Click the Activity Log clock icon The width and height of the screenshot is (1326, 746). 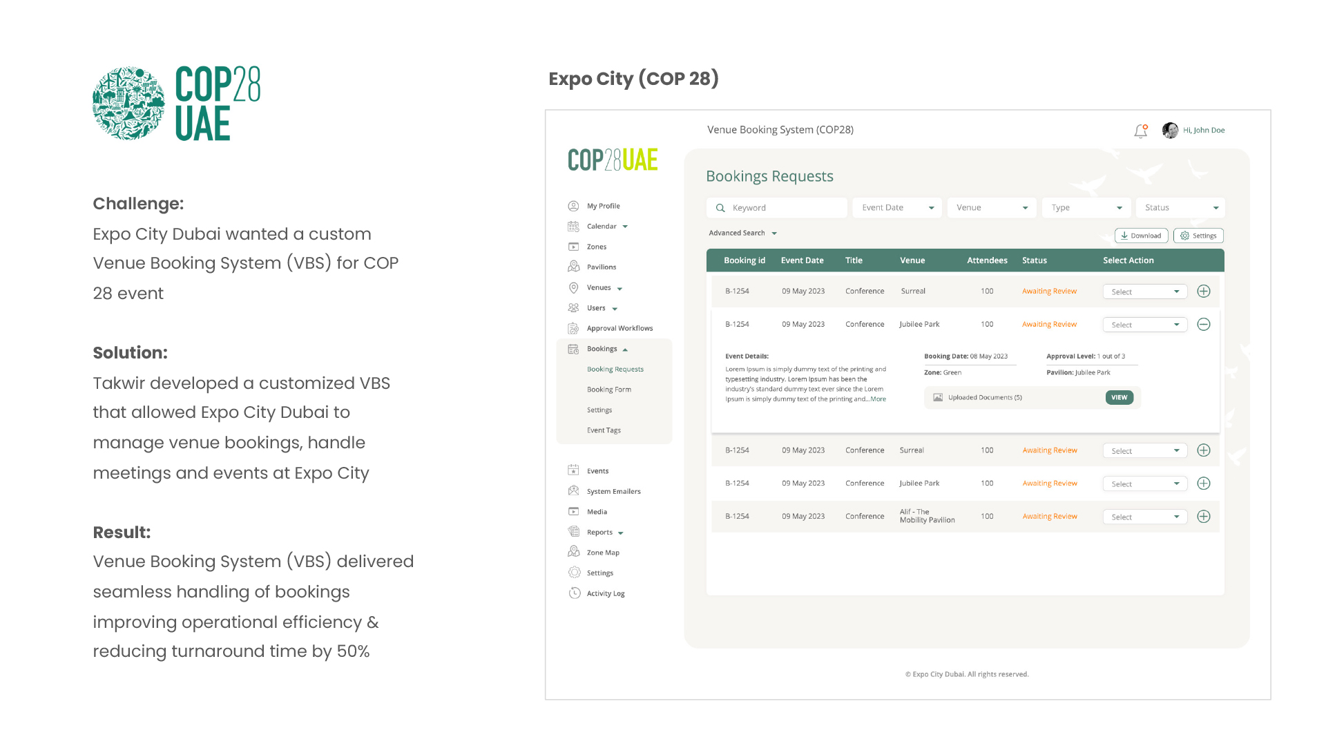574,593
